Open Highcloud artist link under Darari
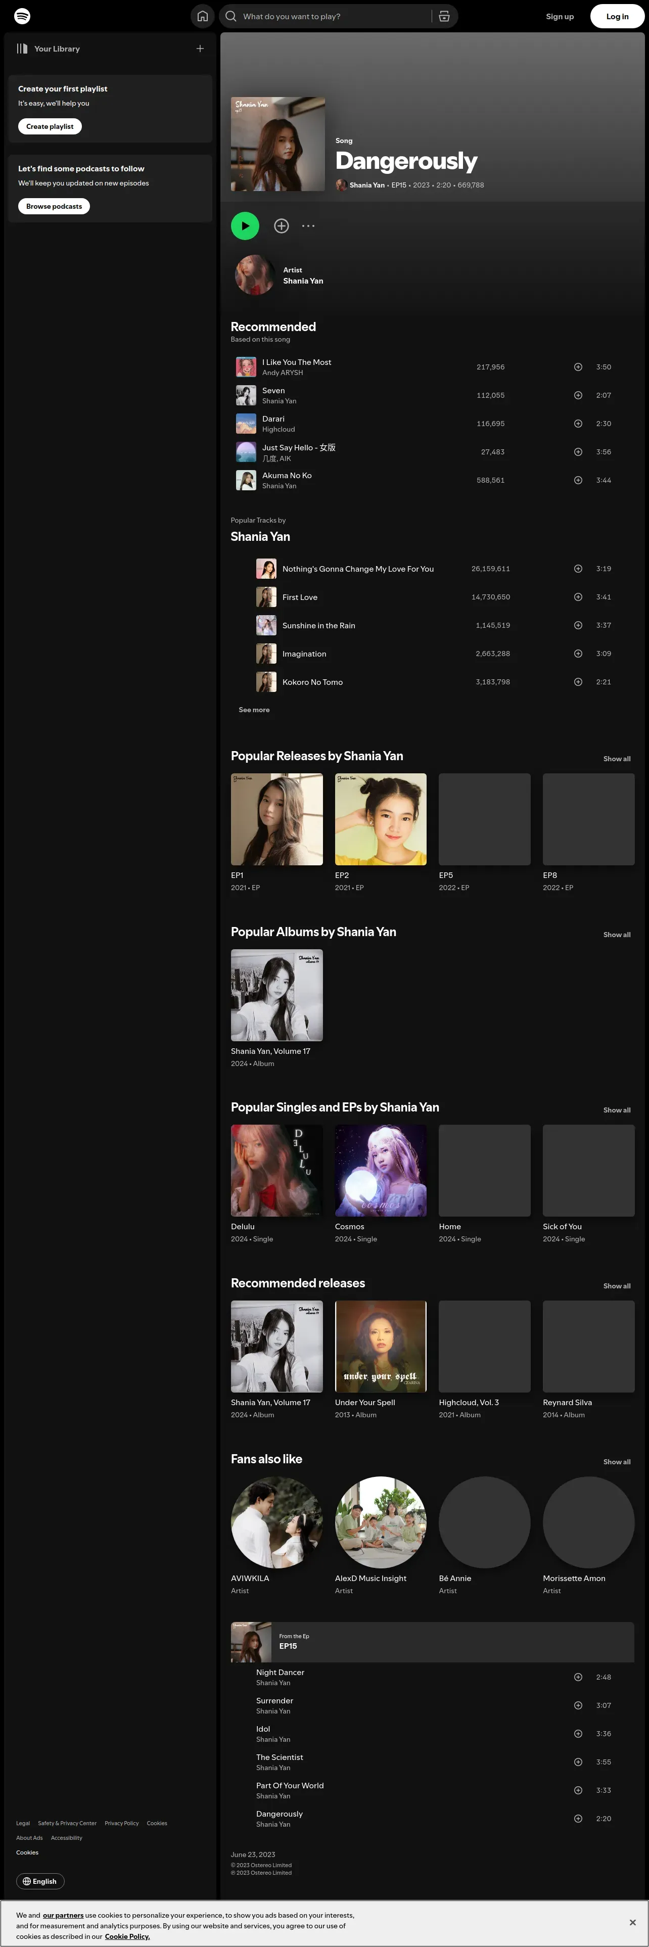 point(279,429)
